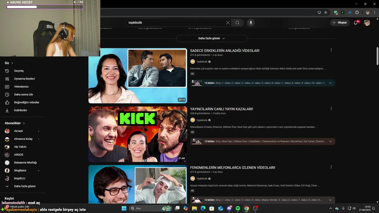Expand 13 bölüm chapters of FENOMENLERİN video
This screenshot has width=379, height=213.
click(x=330, y=200)
